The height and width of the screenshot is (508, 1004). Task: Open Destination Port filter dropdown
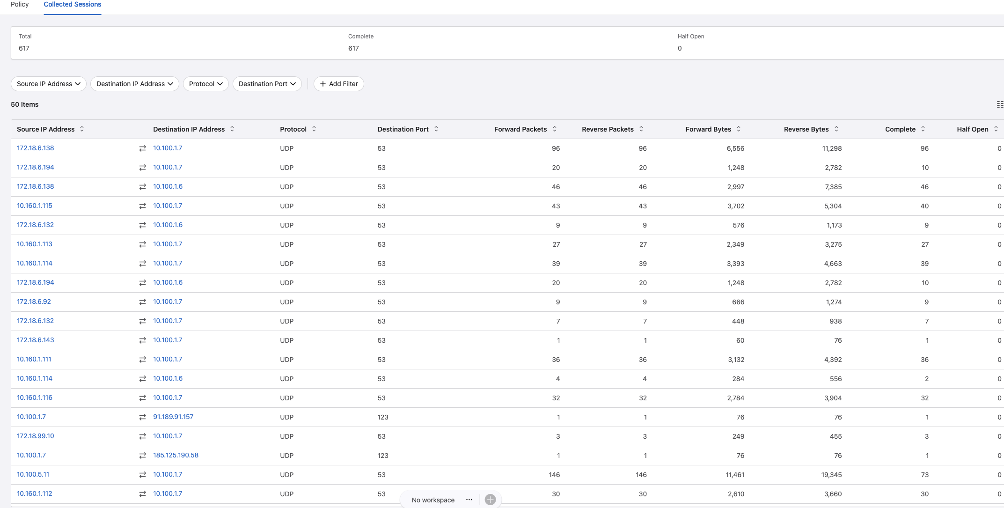pos(267,84)
